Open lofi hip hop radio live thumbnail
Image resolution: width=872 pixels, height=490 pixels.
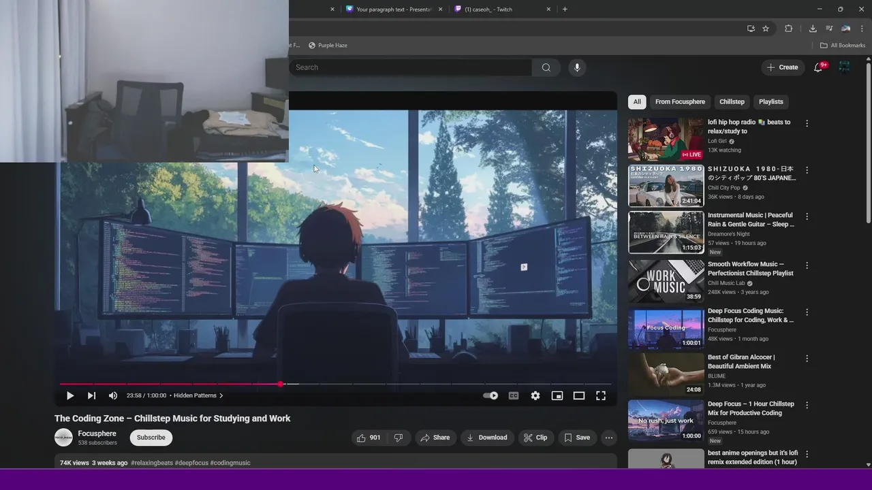tap(666, 140)
